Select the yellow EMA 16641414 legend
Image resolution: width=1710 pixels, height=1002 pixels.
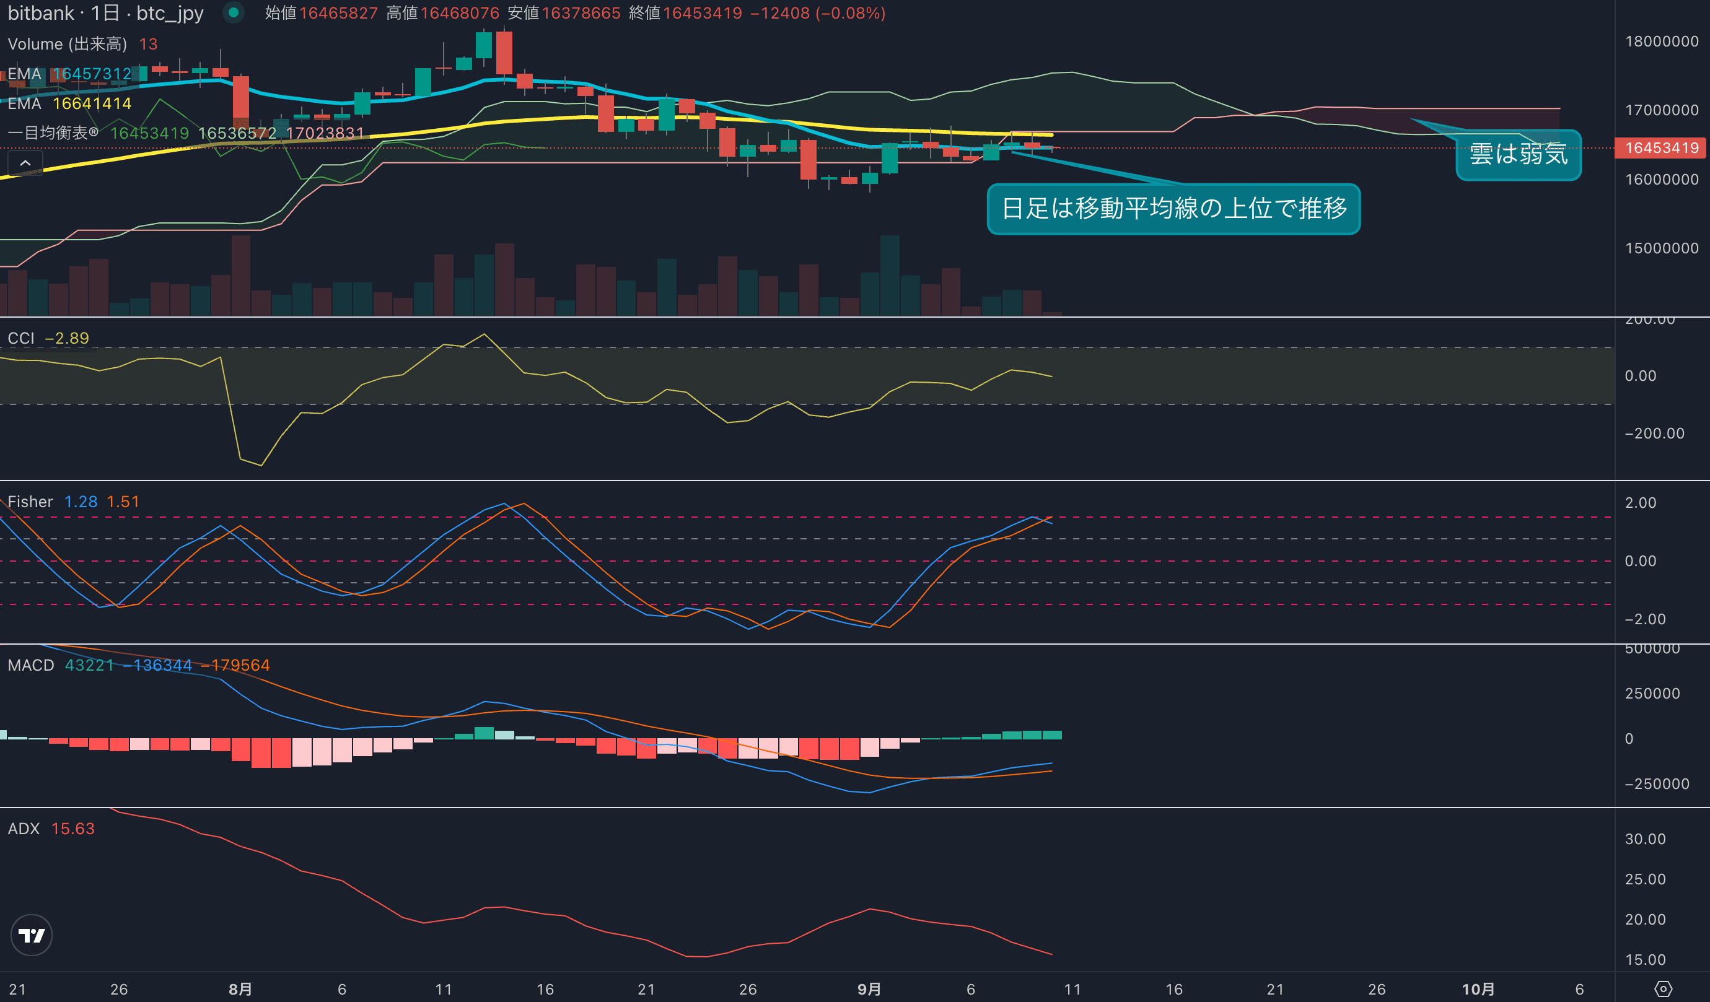coord(69,104)
